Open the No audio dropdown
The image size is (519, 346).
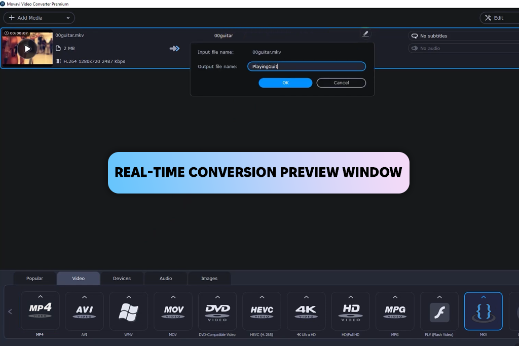click(463, 48)
